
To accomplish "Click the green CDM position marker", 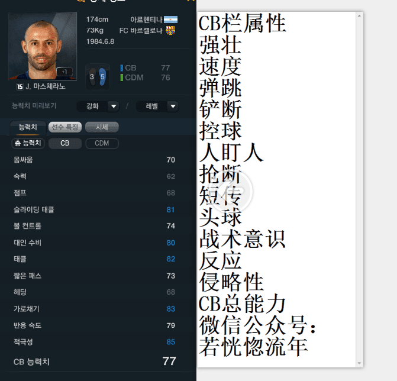I will tap(121, 78).
